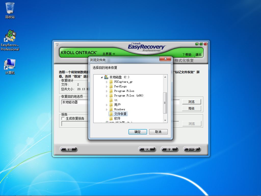
Task: Select the 文件恢复 folder icon
Action: tap(111, 114)
